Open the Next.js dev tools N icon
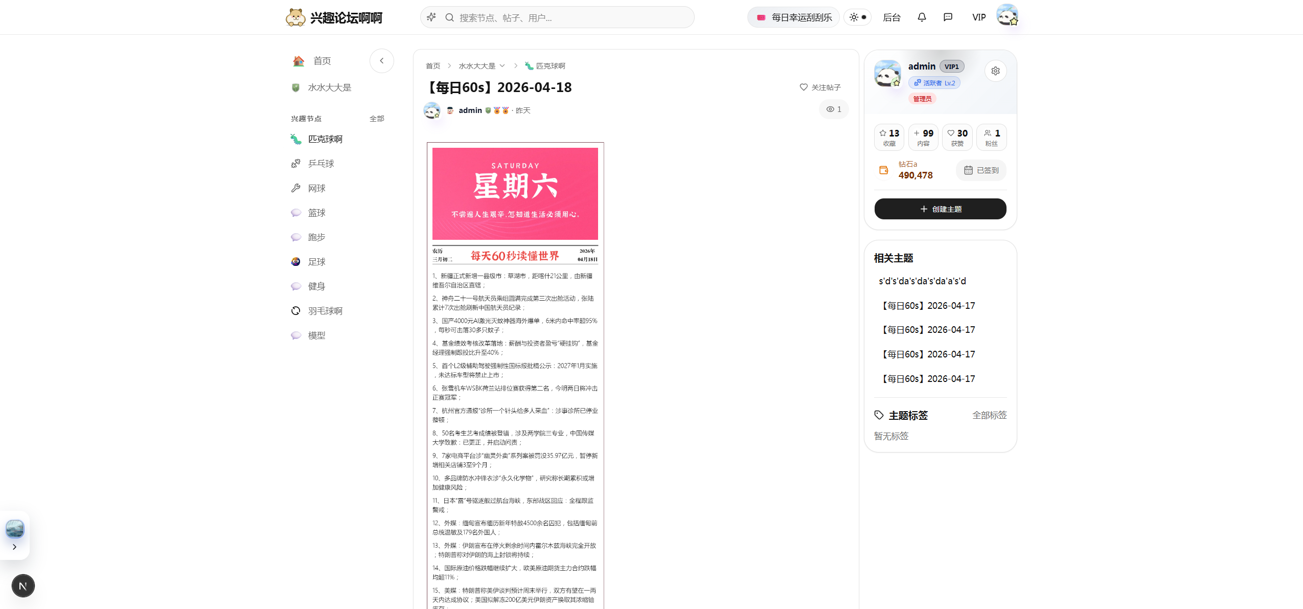This screenshot has height=609, width=1303. [23, 586]
